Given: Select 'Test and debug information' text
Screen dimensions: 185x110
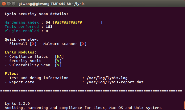Looking at the screenshot, I should 39,78.
